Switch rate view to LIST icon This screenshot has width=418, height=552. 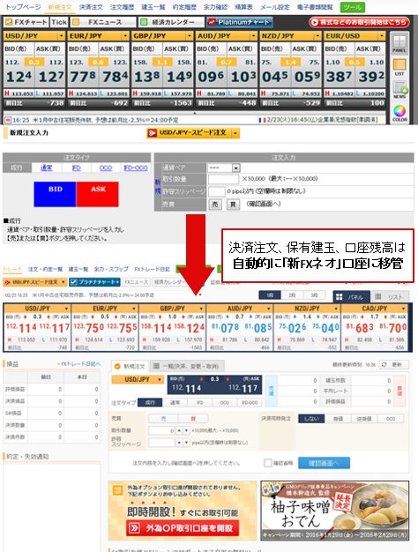click(399, 68)
